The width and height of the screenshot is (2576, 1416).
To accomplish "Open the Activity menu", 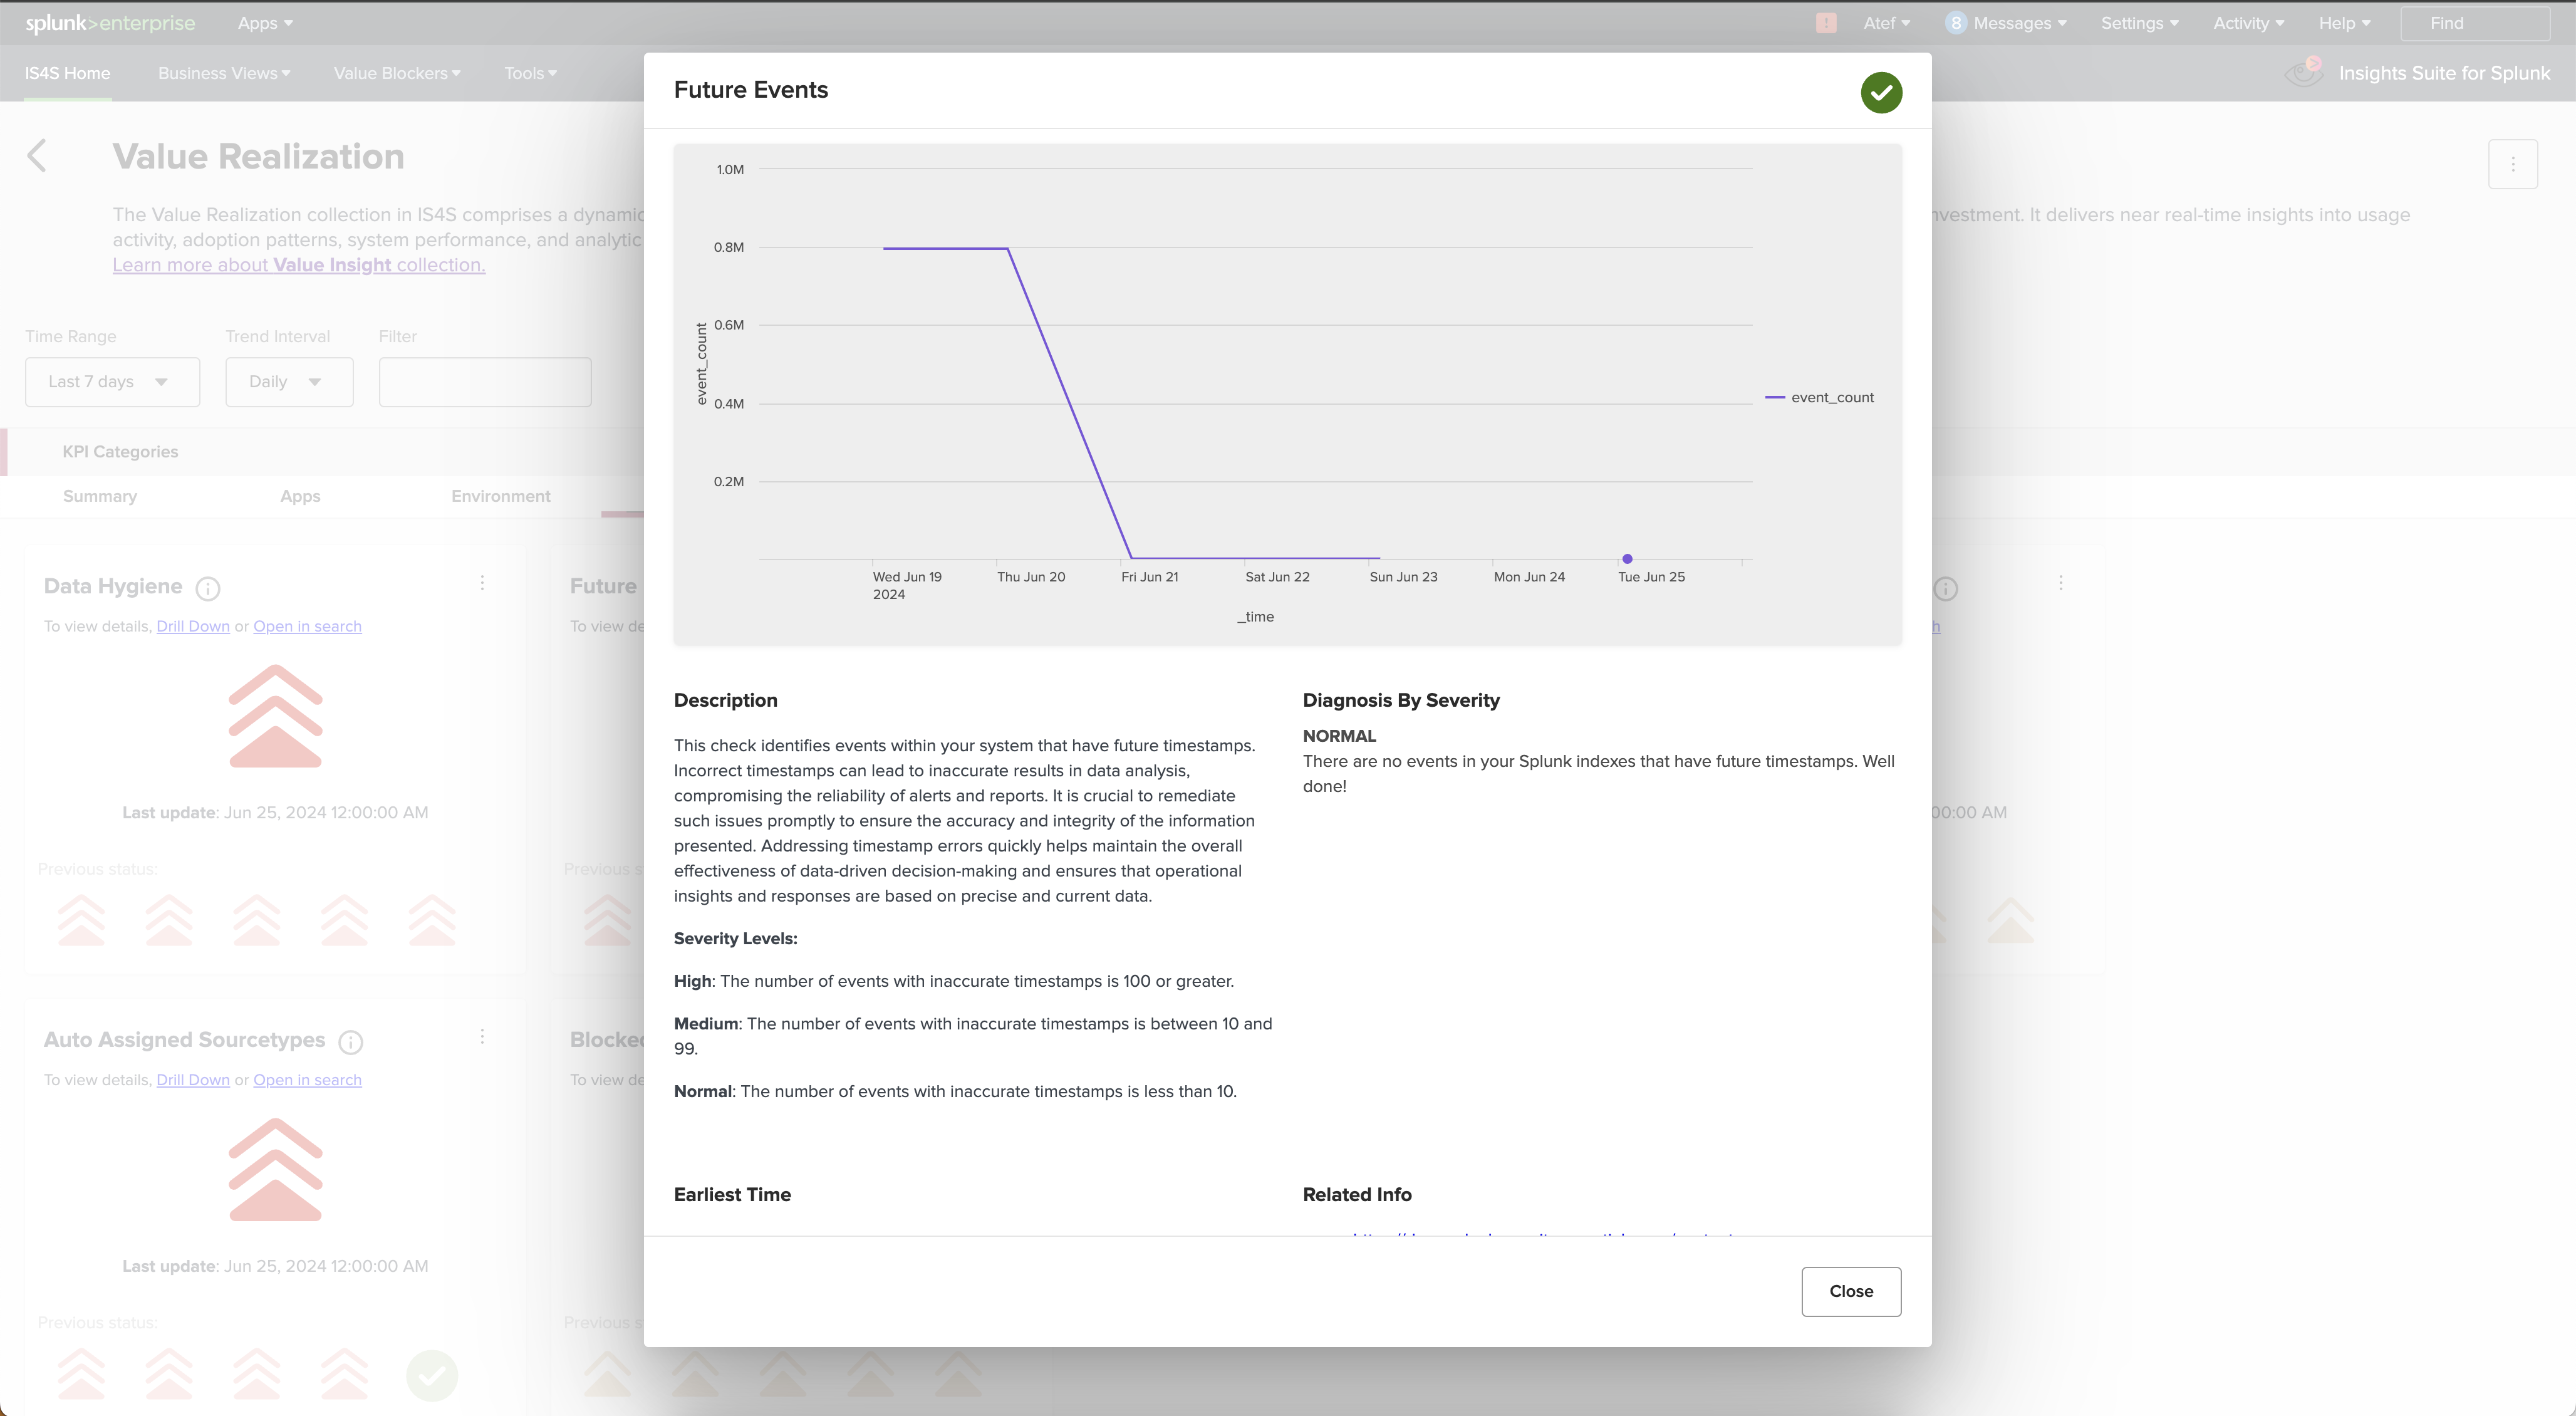I will pos(2249,23).
